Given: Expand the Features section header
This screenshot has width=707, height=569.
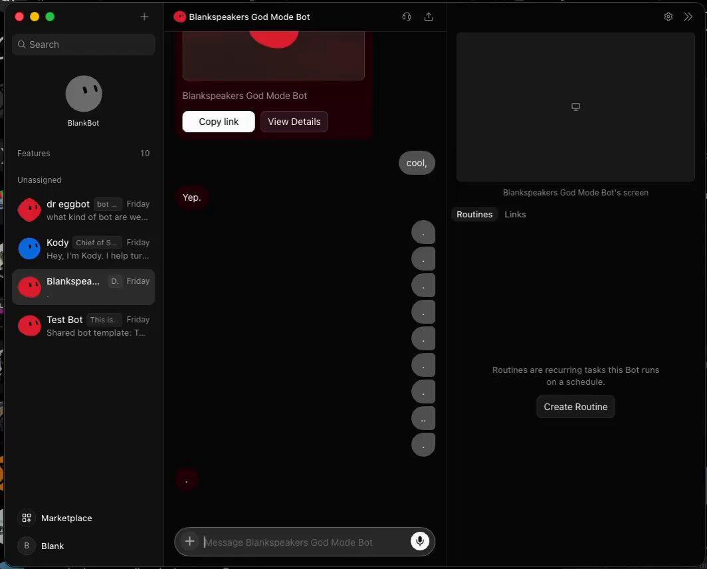Looking at the screenshot, I should pos(84,154).
